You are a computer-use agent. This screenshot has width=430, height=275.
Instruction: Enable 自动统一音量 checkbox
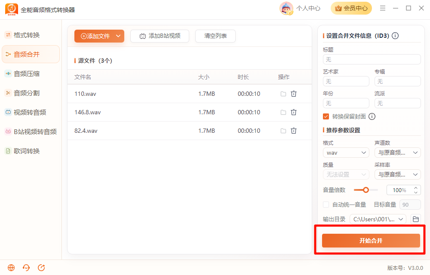coord(326,205)
